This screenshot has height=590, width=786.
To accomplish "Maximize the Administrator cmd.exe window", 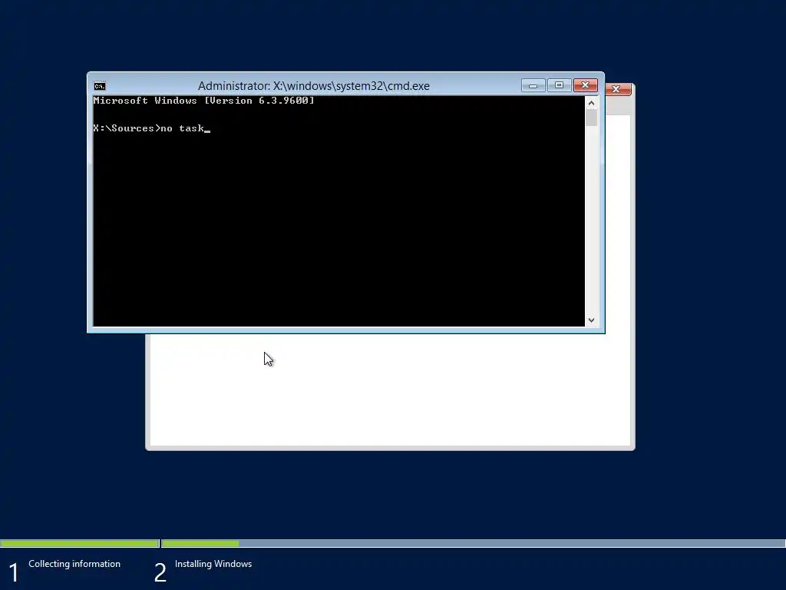I will pyautogui.click(x=560, y=86).
